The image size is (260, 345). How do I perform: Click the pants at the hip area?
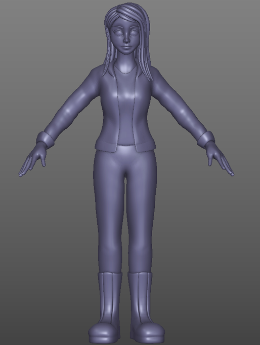click(125, 161)
